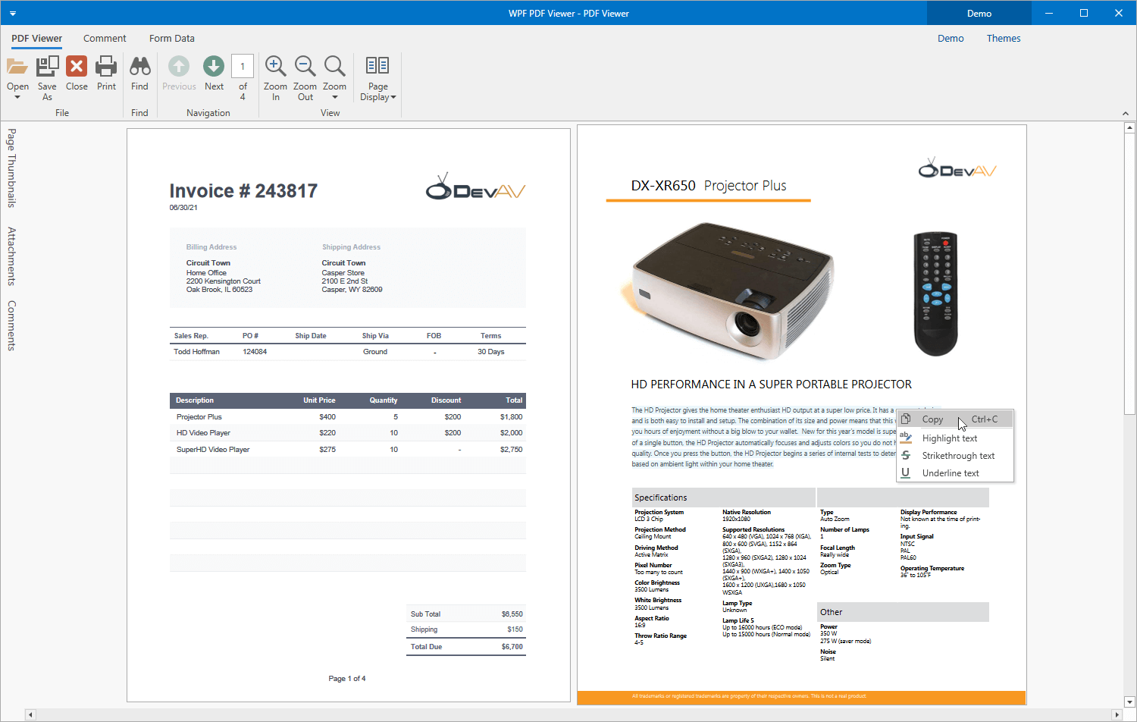Viewport: 1137px width, 722px height.
Task: Open the Page Thumbnails side panel
Action: coord(11,168)
